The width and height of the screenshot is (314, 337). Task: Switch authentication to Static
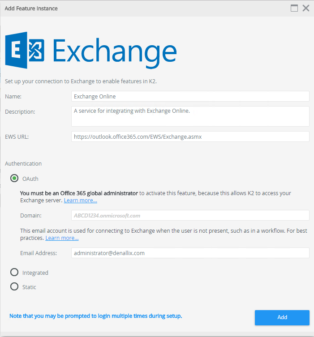point(14,287)
